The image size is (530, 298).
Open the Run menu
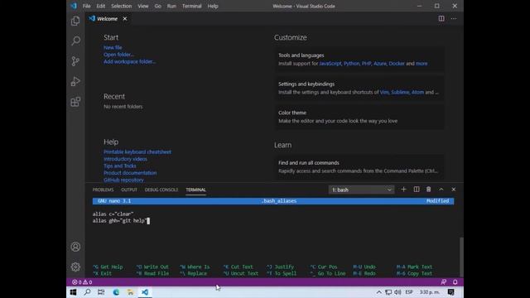pyautogui.click(x=171, y=6)
